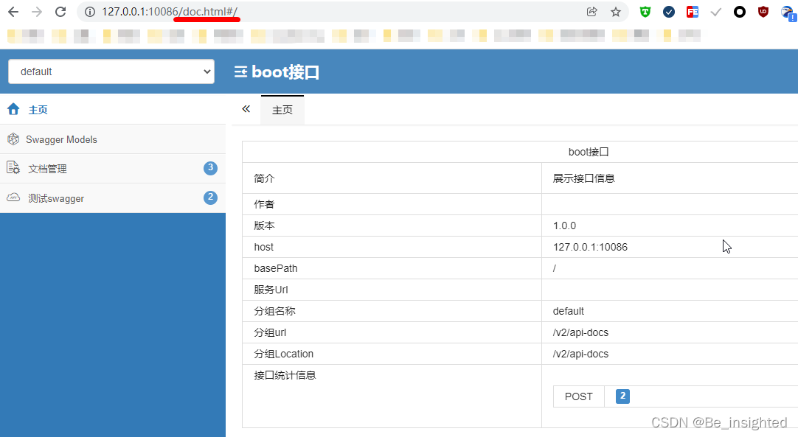The width and height of the screenshot is (798, 437).
Task: Expand the 测试swagger API group
Action: tap(113, 198)
